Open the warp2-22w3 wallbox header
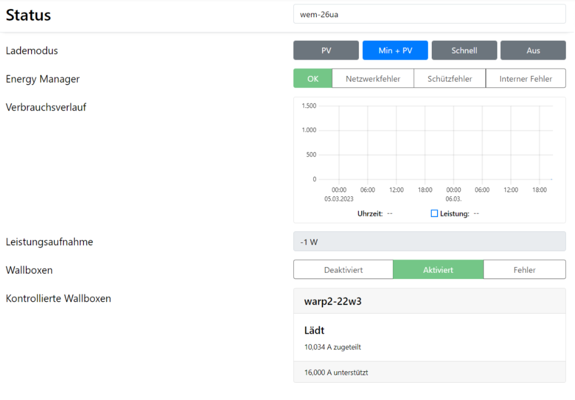The height and width of the screenshot is (400, 575). pyautogui.click(x=429, y=301)
